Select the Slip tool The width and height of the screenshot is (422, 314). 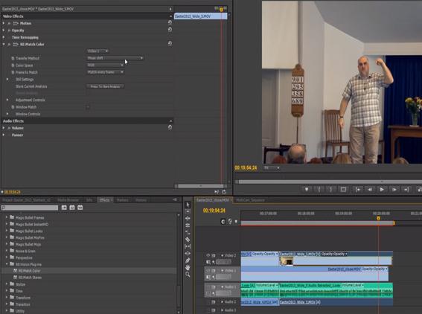click(188, 246)
